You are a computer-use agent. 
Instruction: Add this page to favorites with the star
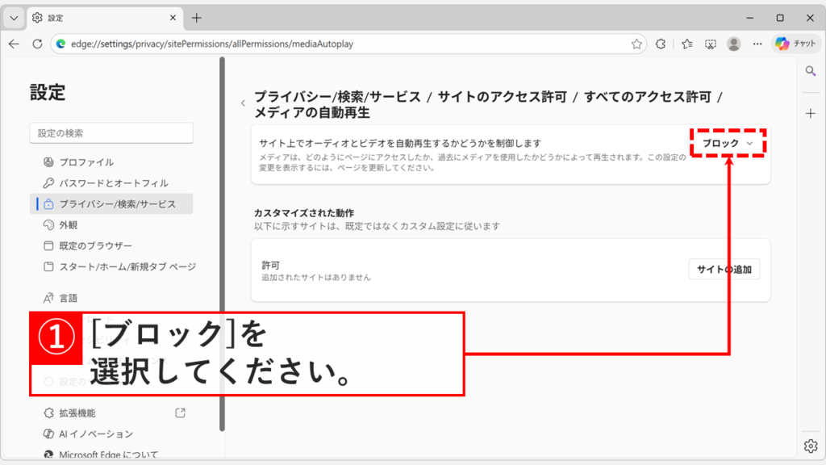tap(636, 44)
